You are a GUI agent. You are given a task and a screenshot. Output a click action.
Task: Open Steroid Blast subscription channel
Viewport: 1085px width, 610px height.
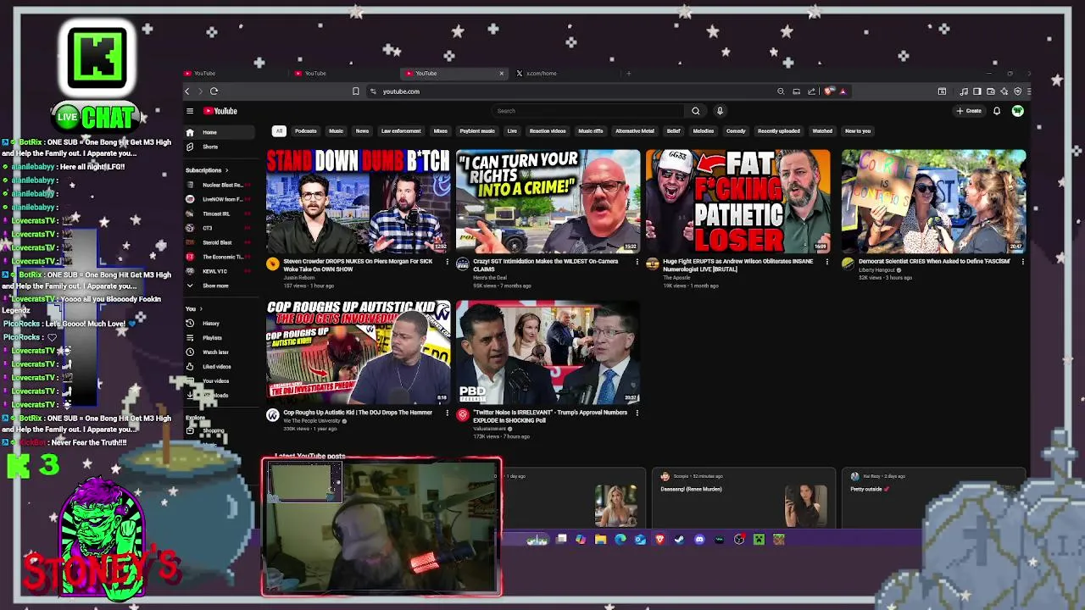(x=219, y=242)
